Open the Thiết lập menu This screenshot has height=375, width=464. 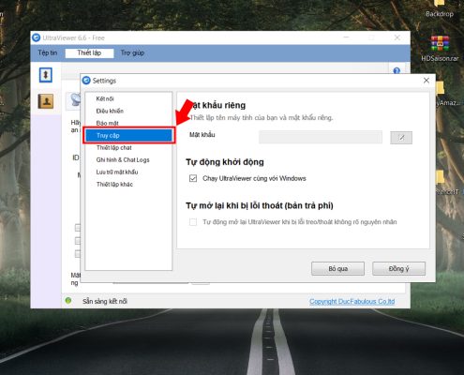pos(89,52)
